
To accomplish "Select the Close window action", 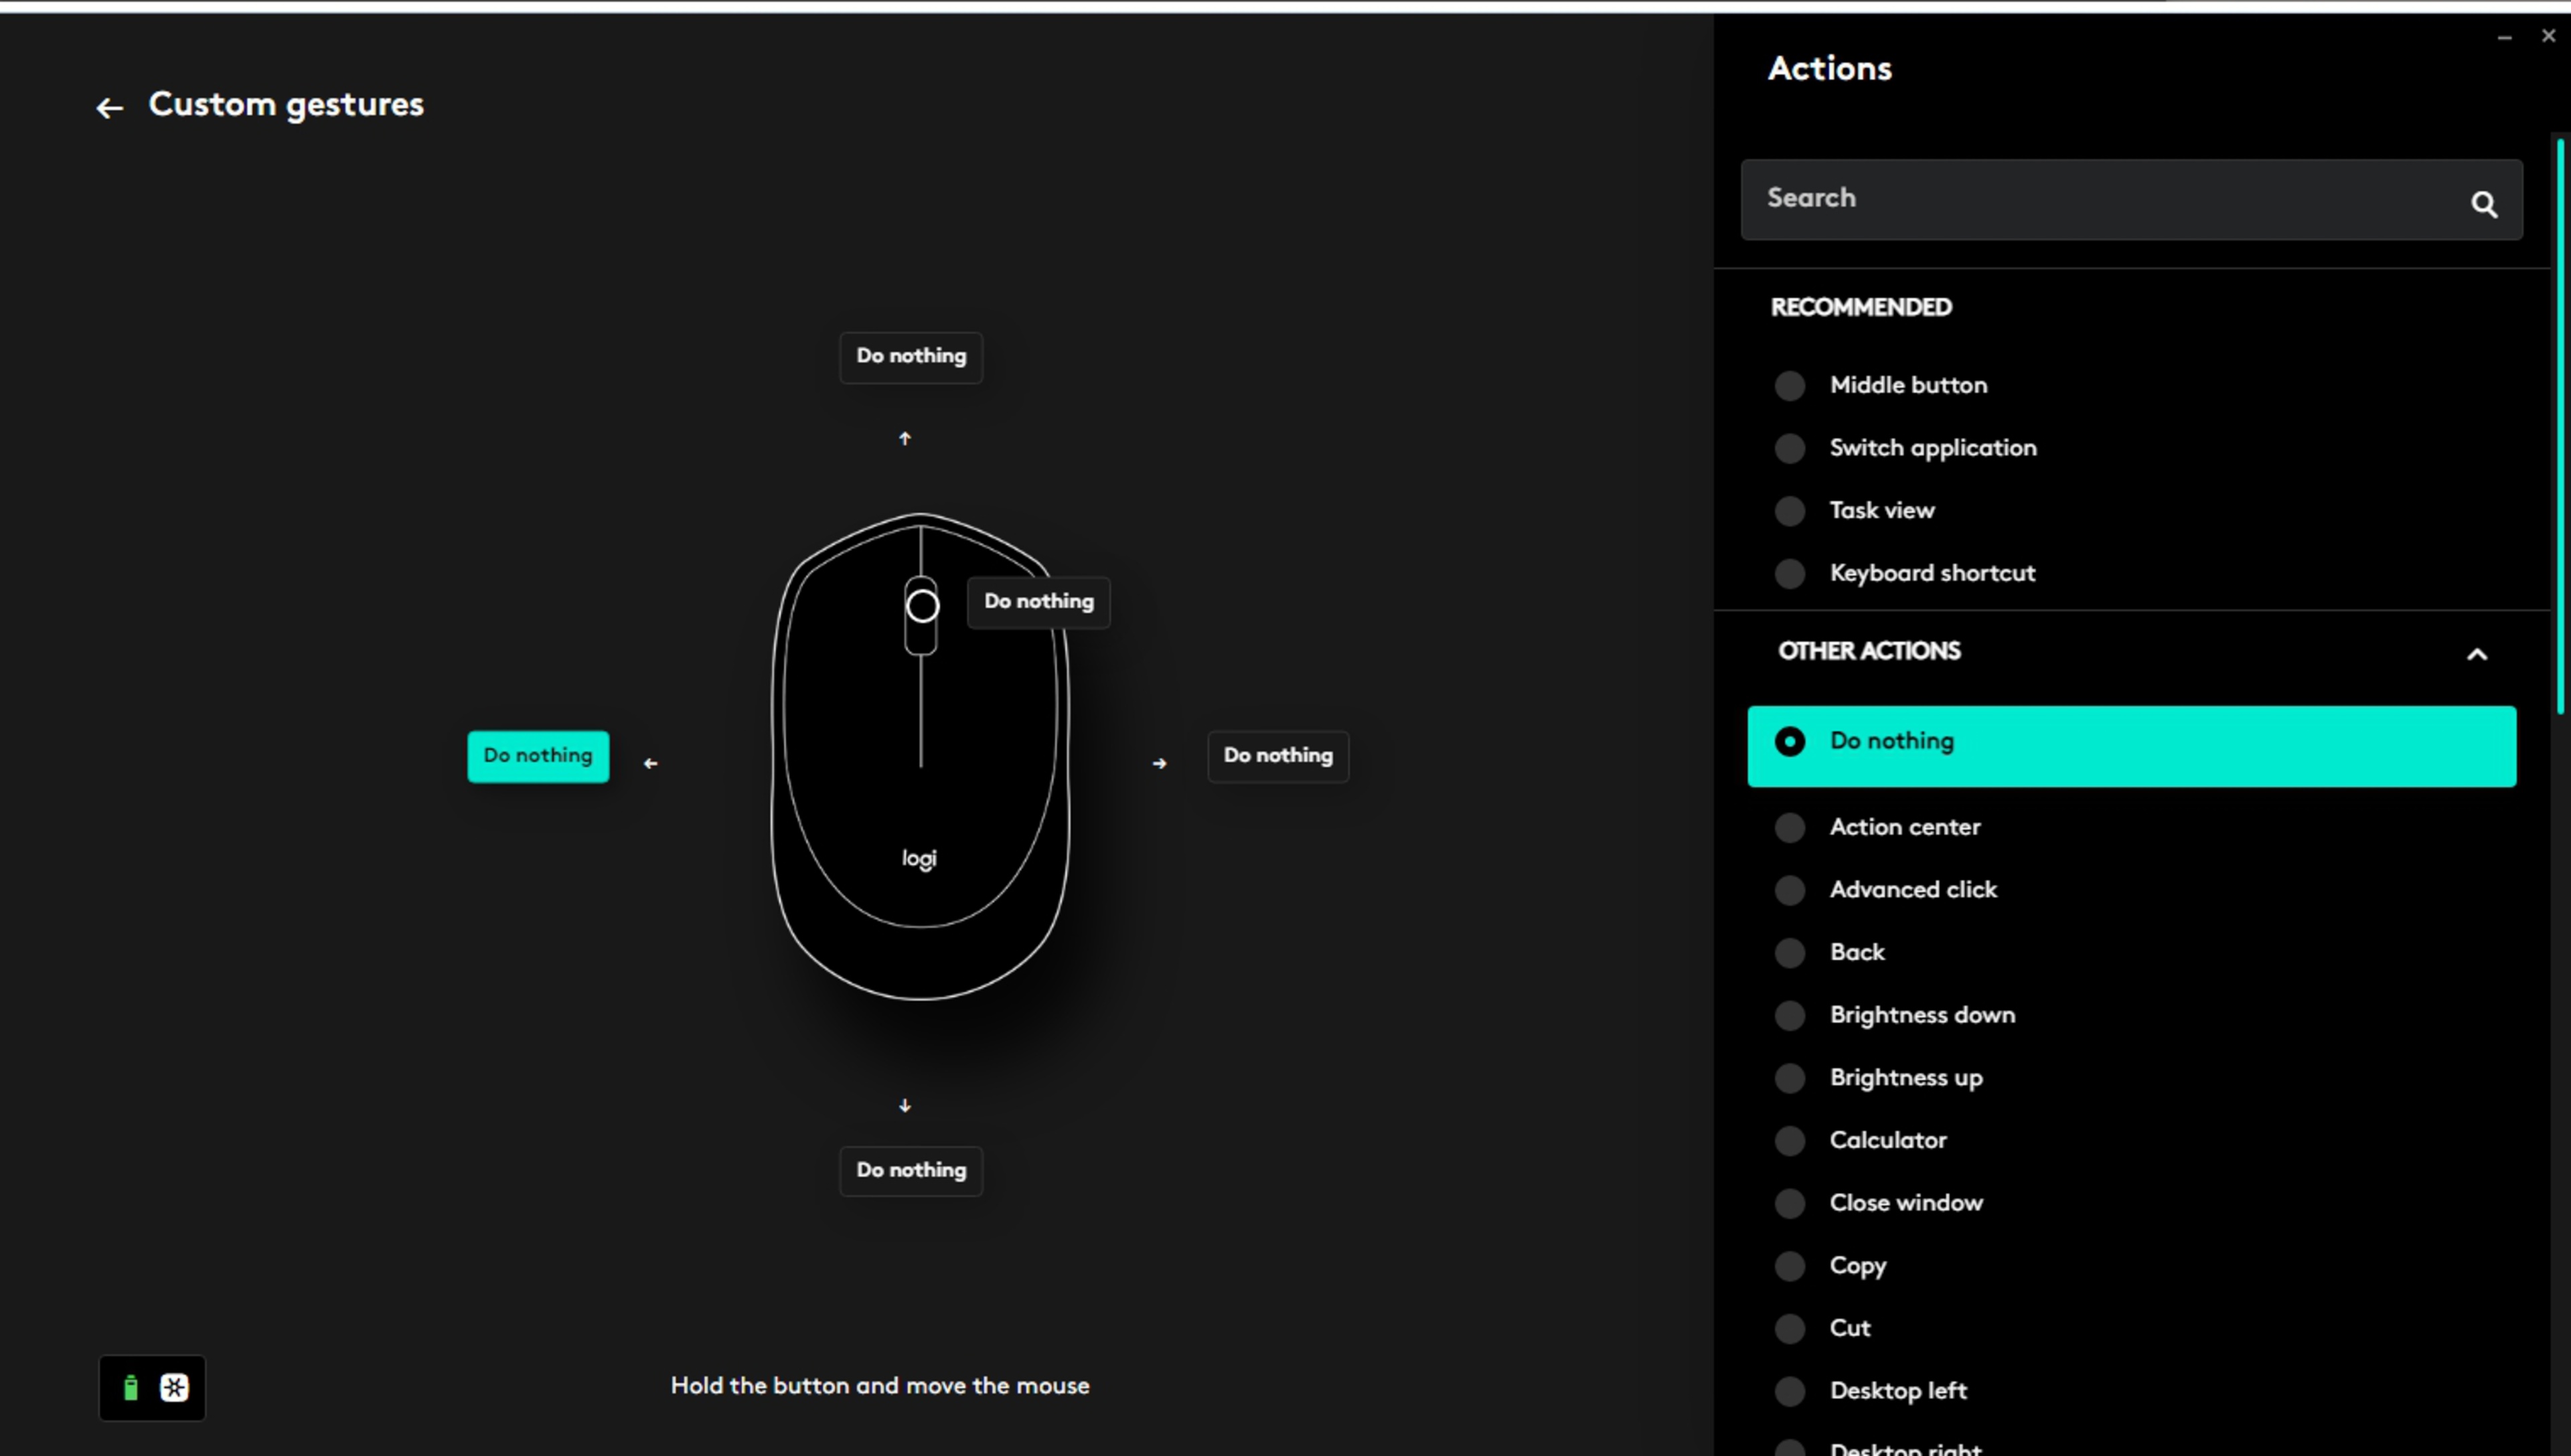I will click(x=1905, y=1203).
